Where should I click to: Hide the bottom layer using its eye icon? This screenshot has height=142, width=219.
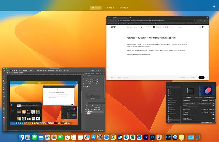86,114
